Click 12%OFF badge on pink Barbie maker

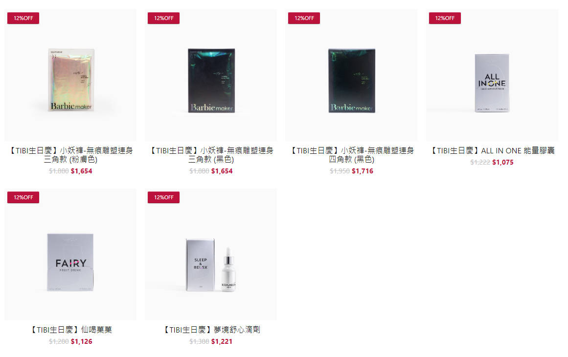coord(23,18)
